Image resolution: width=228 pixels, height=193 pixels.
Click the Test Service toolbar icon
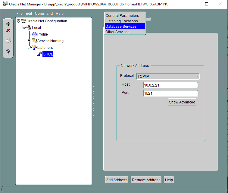click(8, 41)
